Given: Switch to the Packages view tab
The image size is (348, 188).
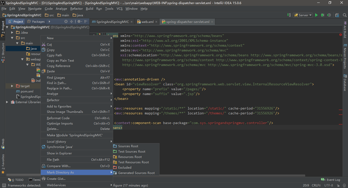Looking at the screenshot, I should click(x=36, y=21).
